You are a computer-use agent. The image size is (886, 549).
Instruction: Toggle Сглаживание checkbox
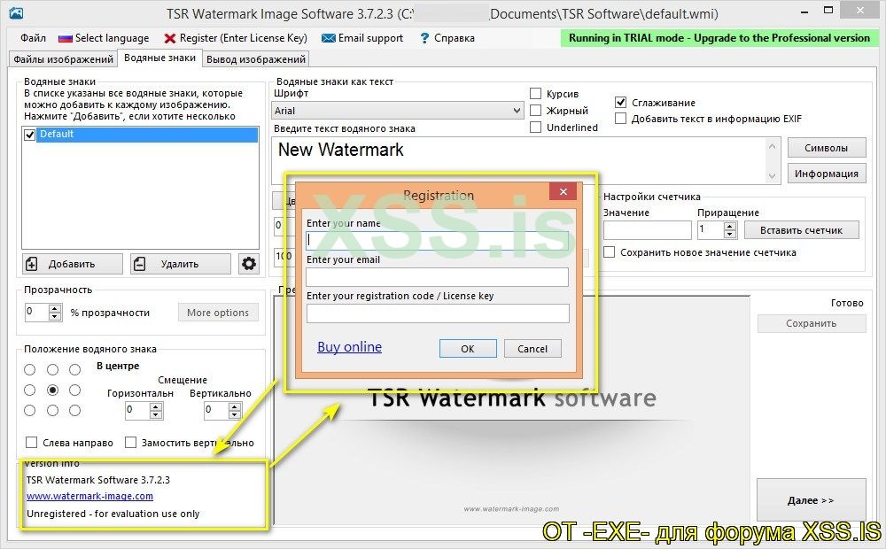click(620, 102)
